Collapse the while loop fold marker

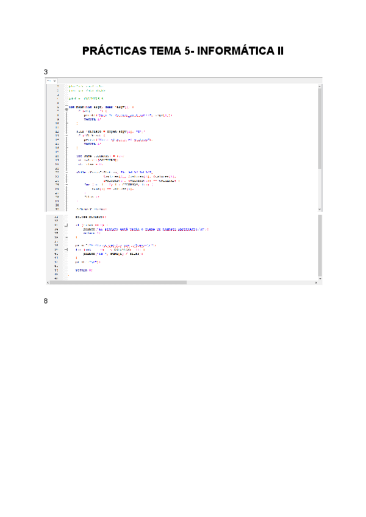66,173
